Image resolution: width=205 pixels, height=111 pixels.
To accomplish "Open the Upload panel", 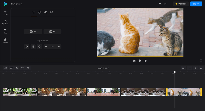I will 5,13.
